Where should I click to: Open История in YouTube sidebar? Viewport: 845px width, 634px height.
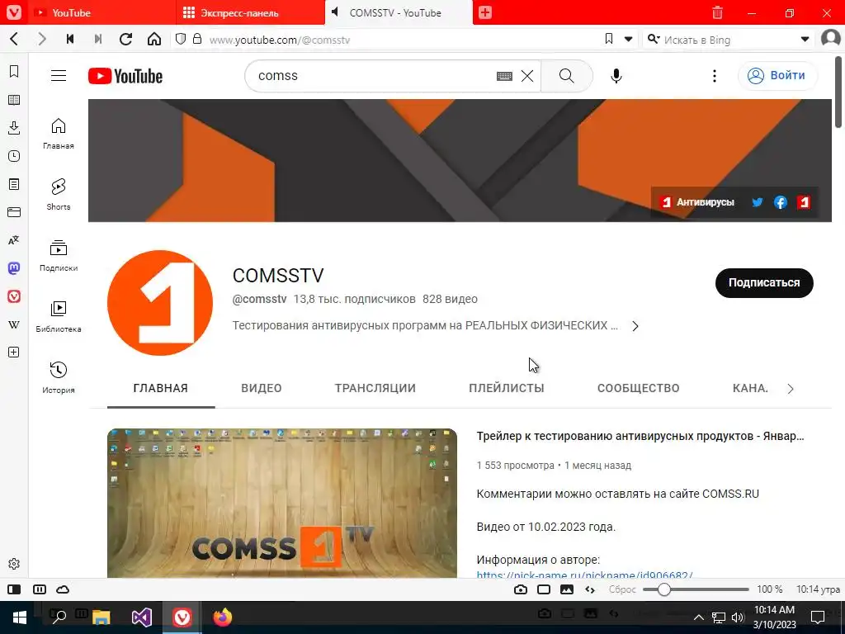pyautogui.click(x=59, y=377)
